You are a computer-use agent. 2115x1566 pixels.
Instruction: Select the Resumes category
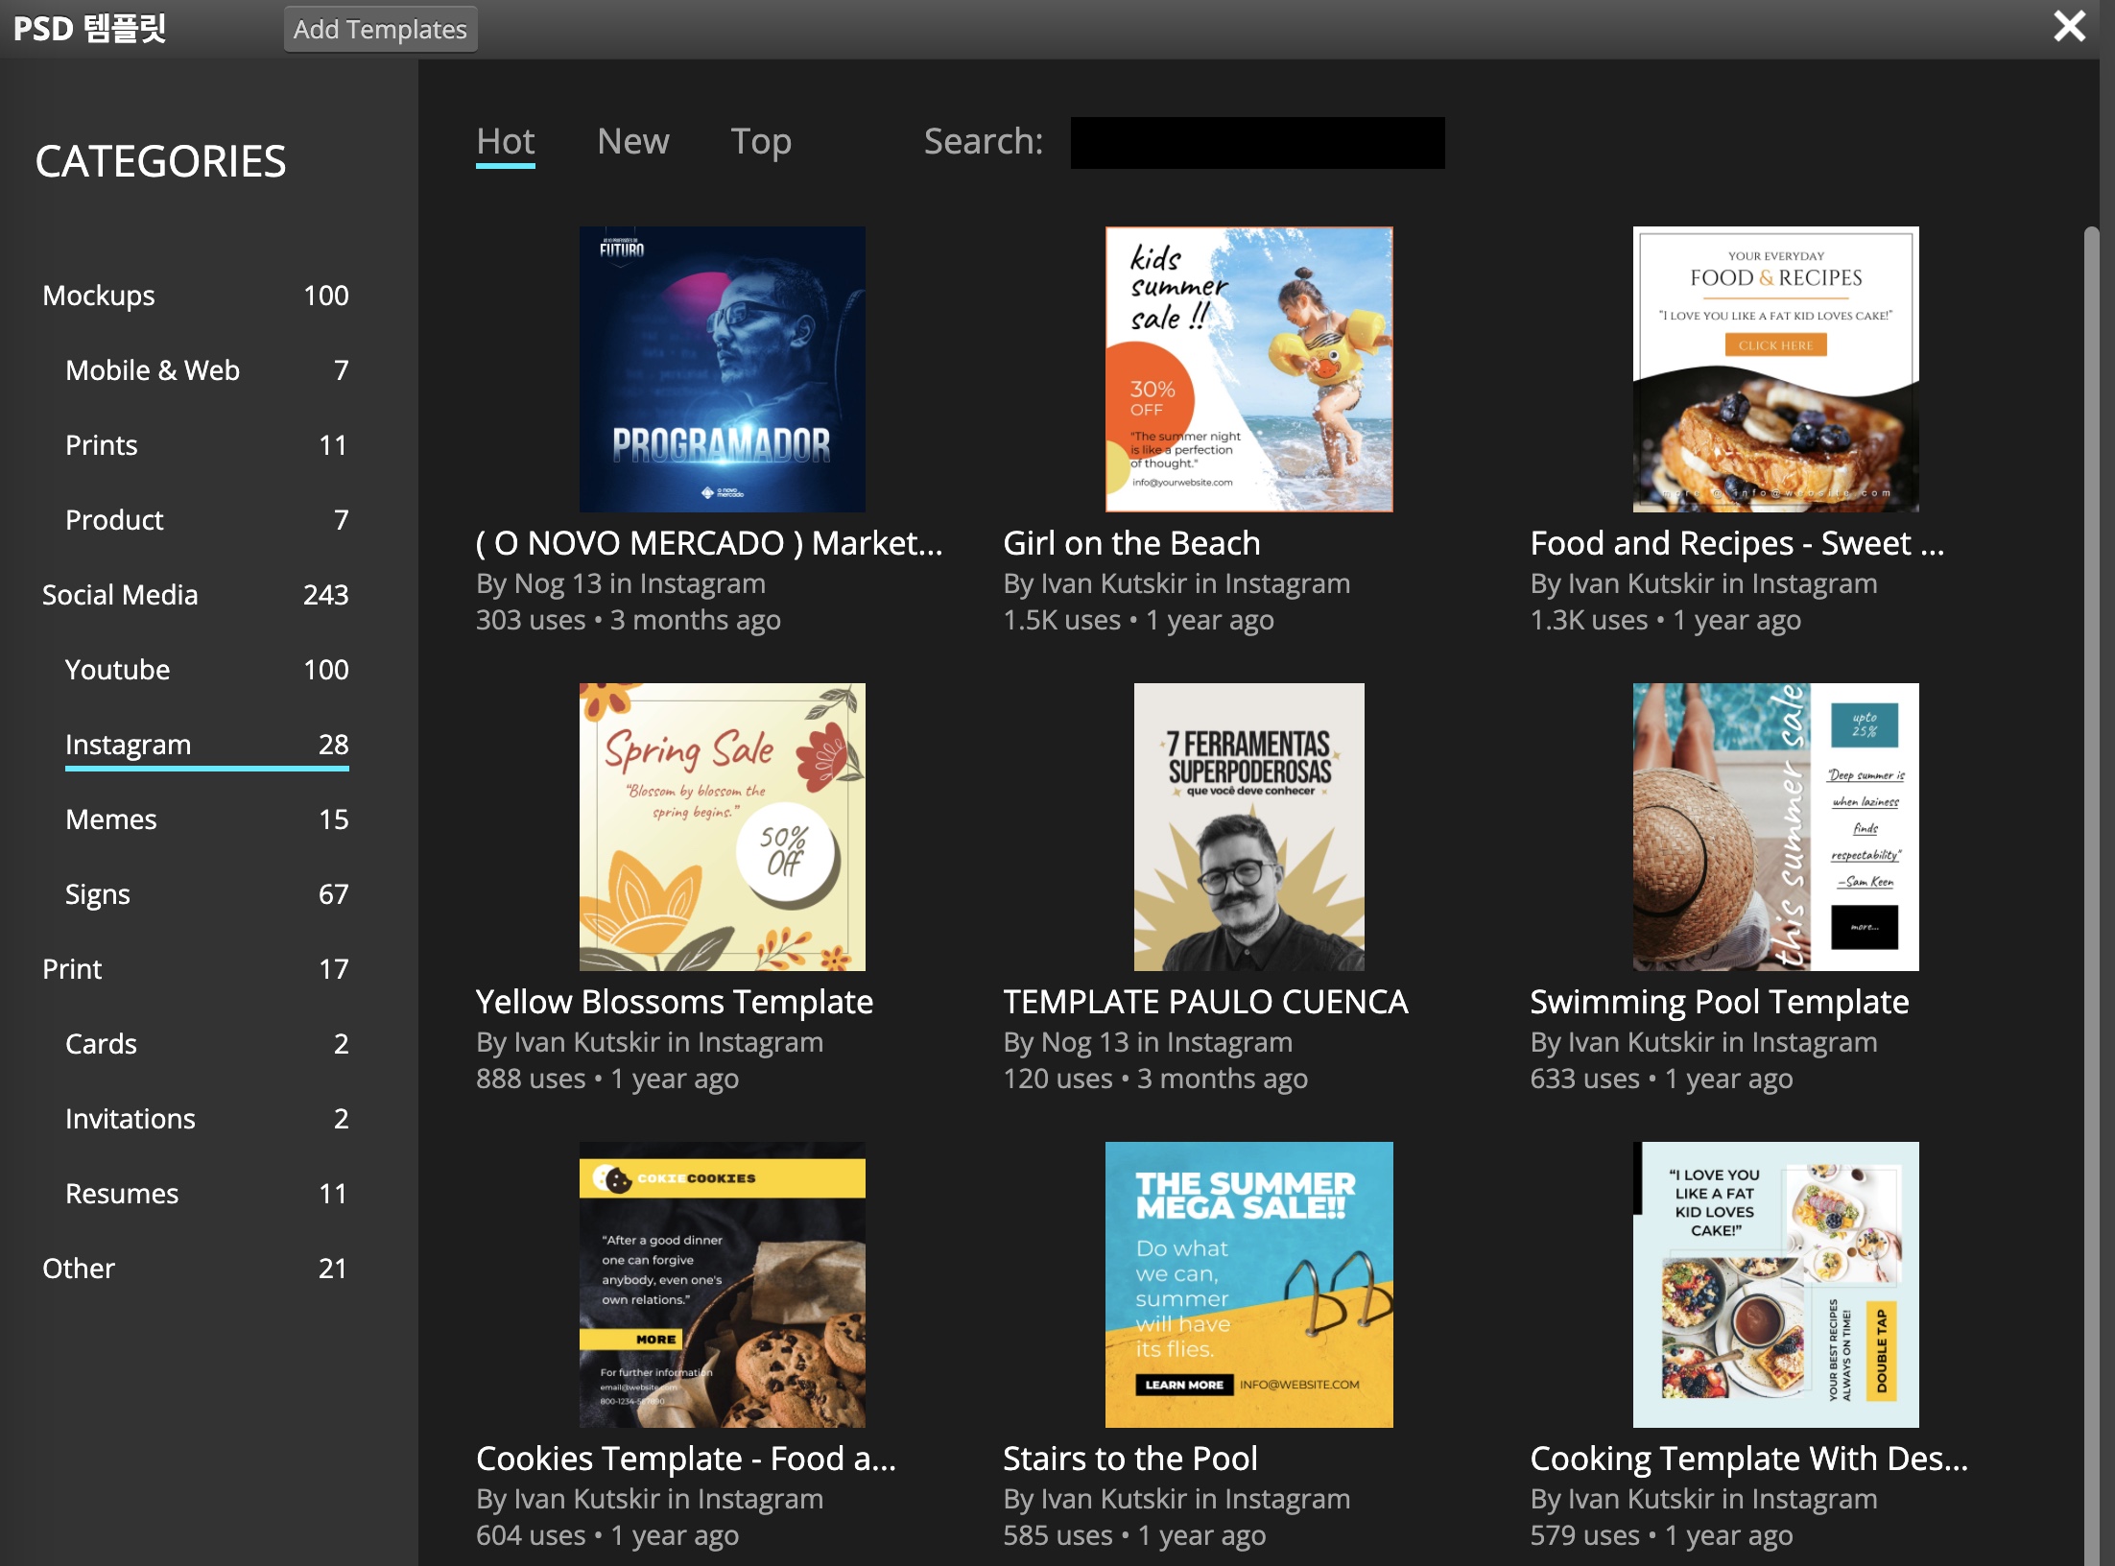click(122, 1194)
